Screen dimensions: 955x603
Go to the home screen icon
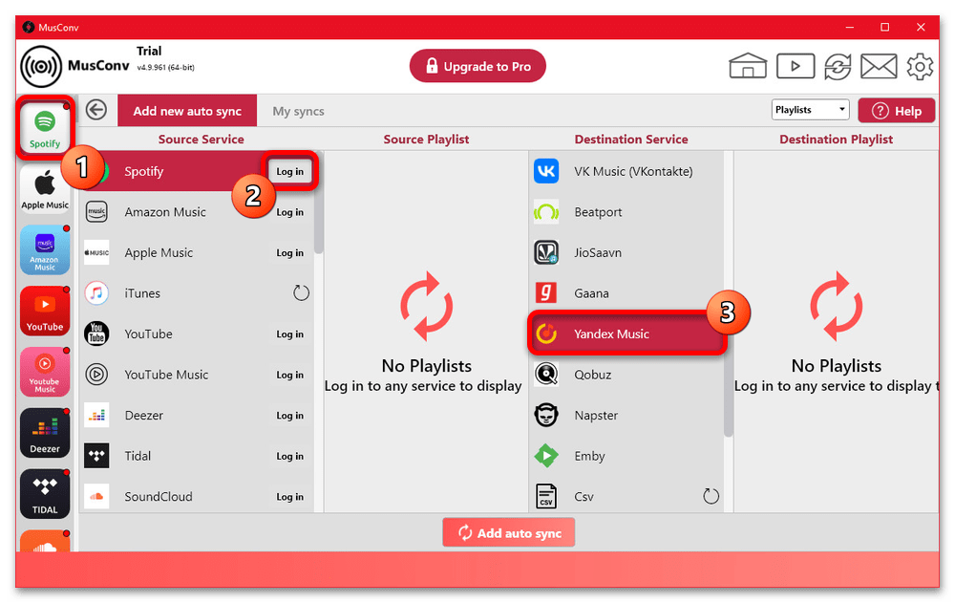(x=748, y=66)
